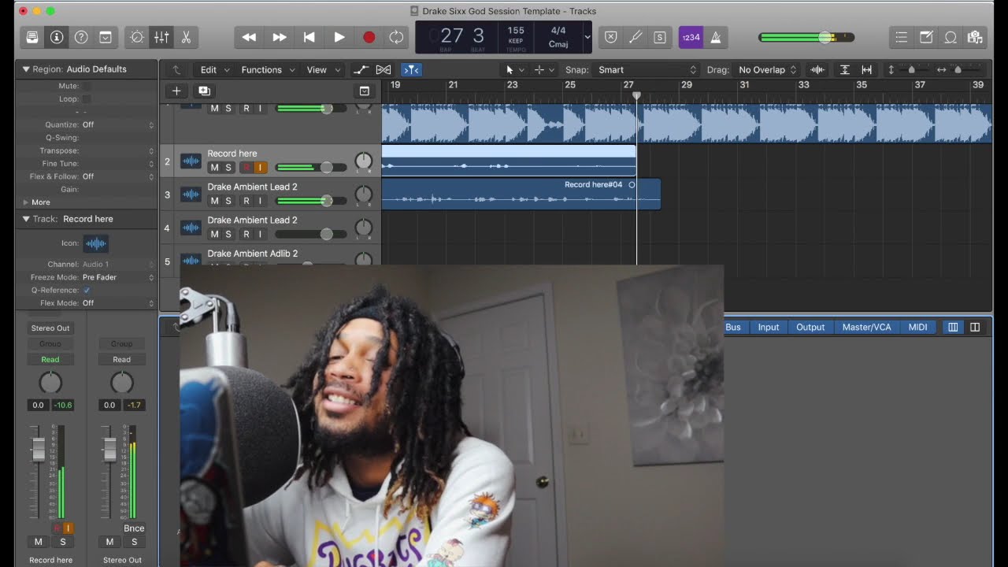Switch to the Output mixer tab
Viewport: 1008px width, 567px height.
pos(810,327)
